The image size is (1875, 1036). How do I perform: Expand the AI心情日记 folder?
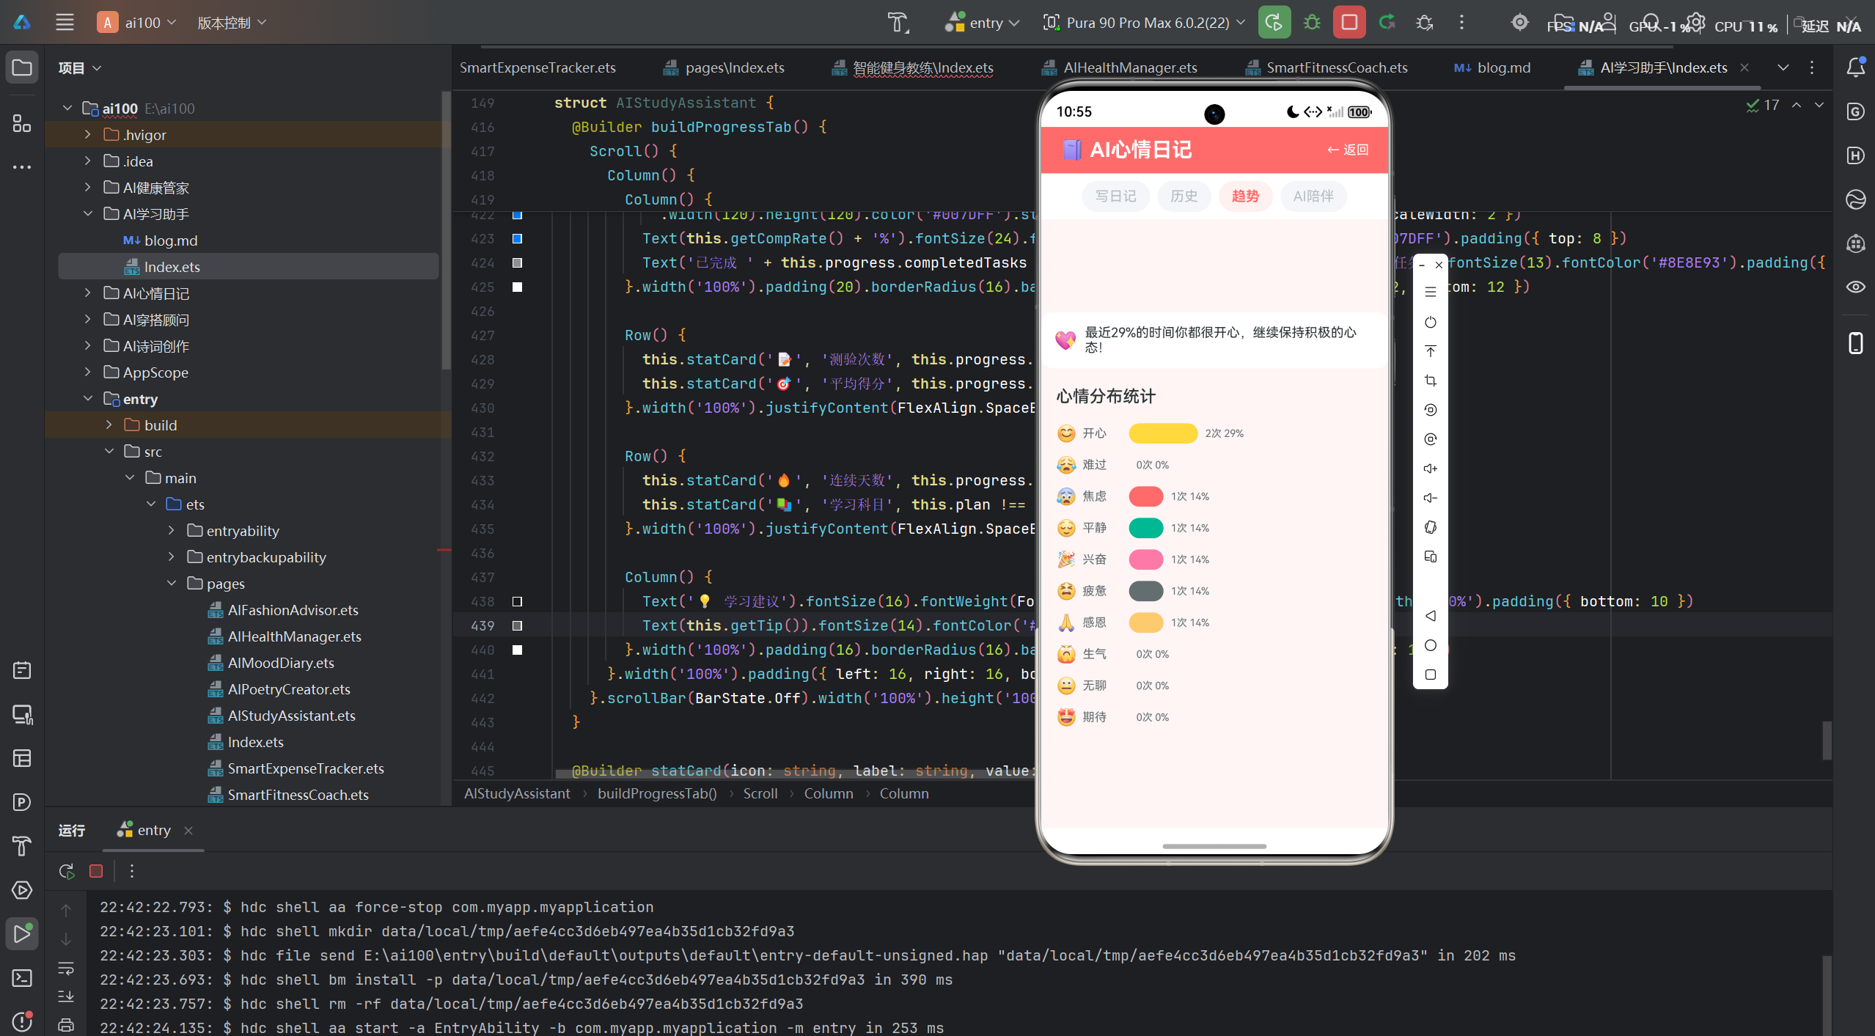pyautogui.click(x=87, y=293)
